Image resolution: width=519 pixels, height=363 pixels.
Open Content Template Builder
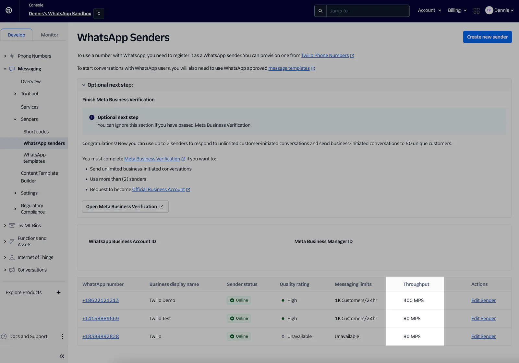pyautogui.click(x=40, y=177)
